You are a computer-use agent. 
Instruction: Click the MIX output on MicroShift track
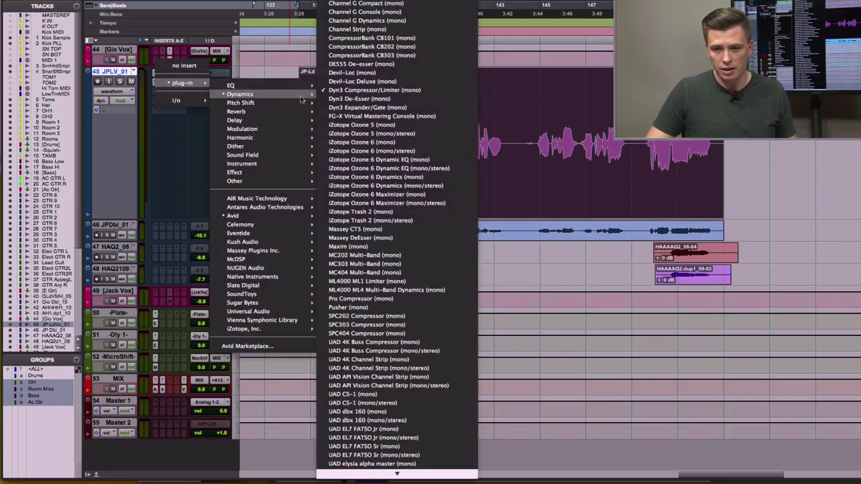point(217,358)
